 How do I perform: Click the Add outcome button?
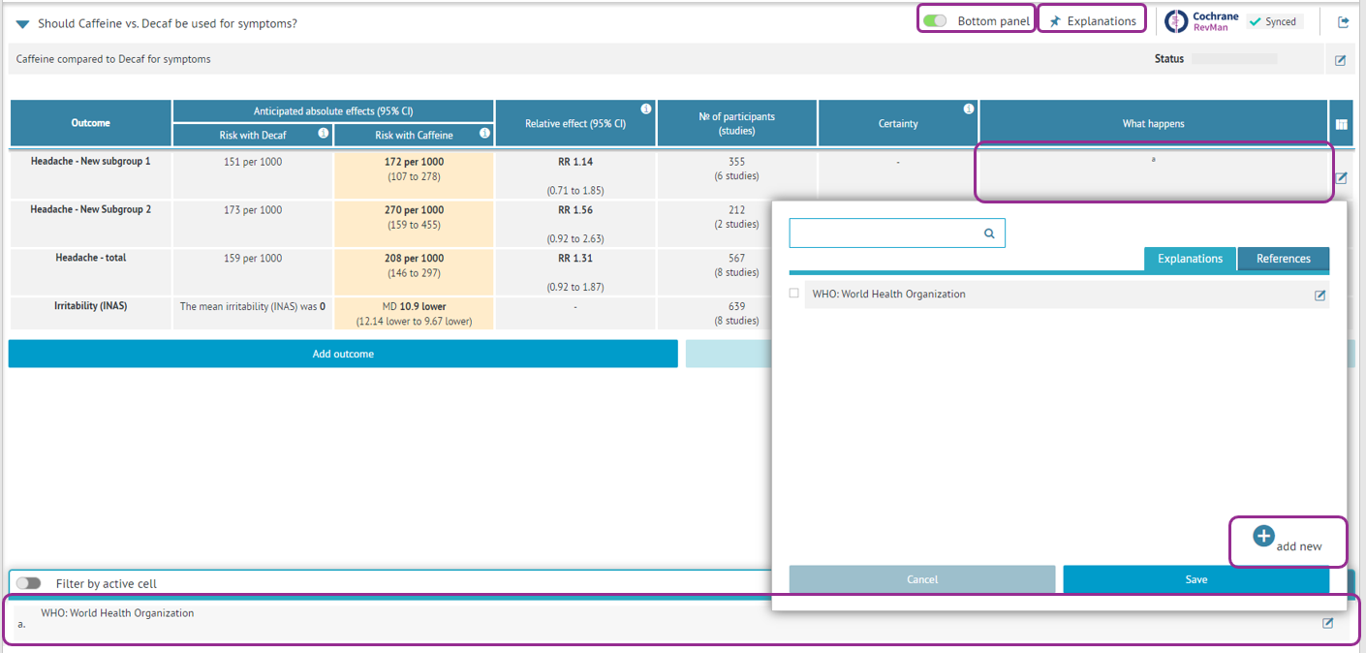tap(343, 354)
